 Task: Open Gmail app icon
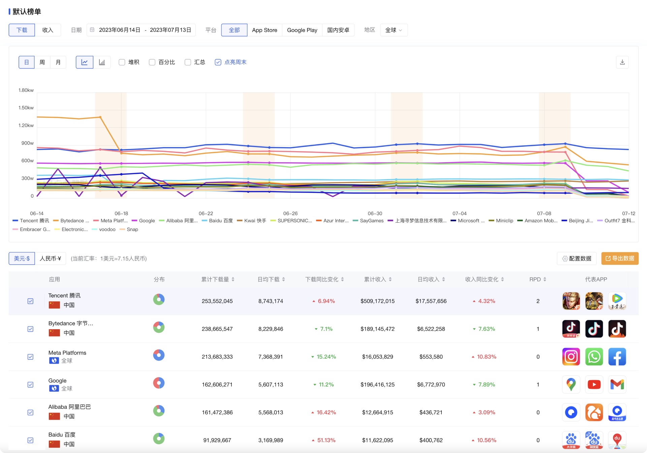(617, 385)
